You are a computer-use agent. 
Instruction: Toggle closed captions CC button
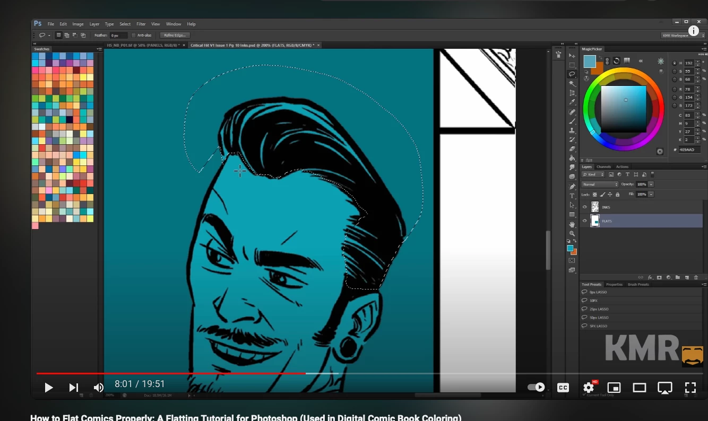coord(563,388)
